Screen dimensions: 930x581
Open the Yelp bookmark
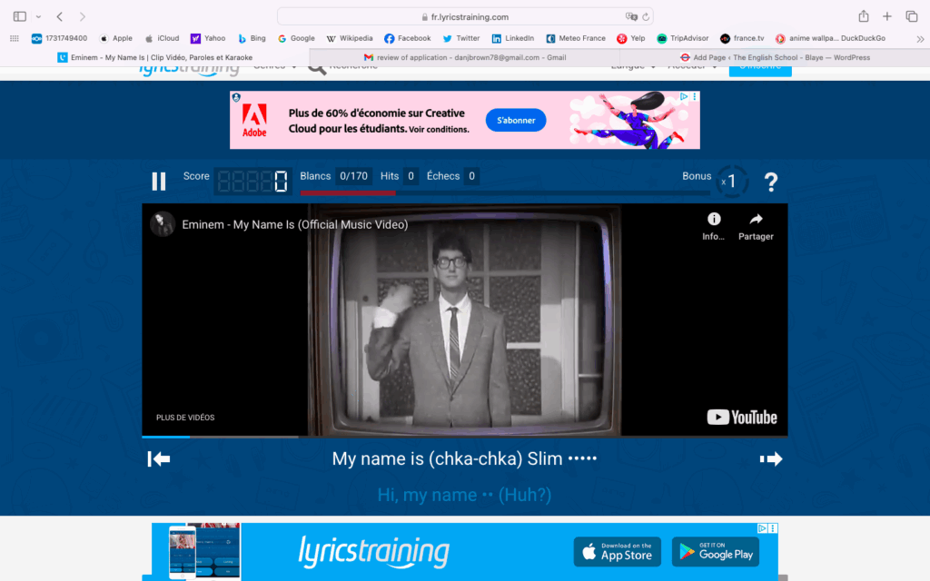point(630,38)
